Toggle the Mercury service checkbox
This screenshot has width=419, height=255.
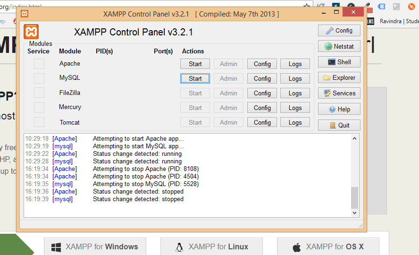(x=39, y=107)
